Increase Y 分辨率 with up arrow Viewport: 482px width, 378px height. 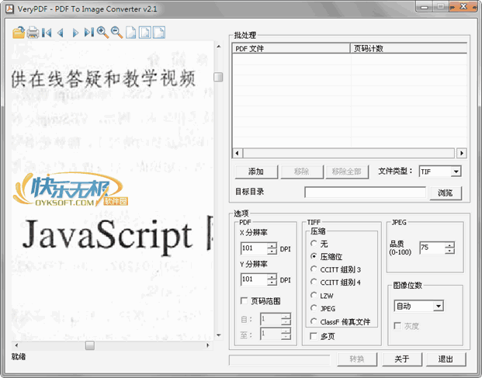272,276
